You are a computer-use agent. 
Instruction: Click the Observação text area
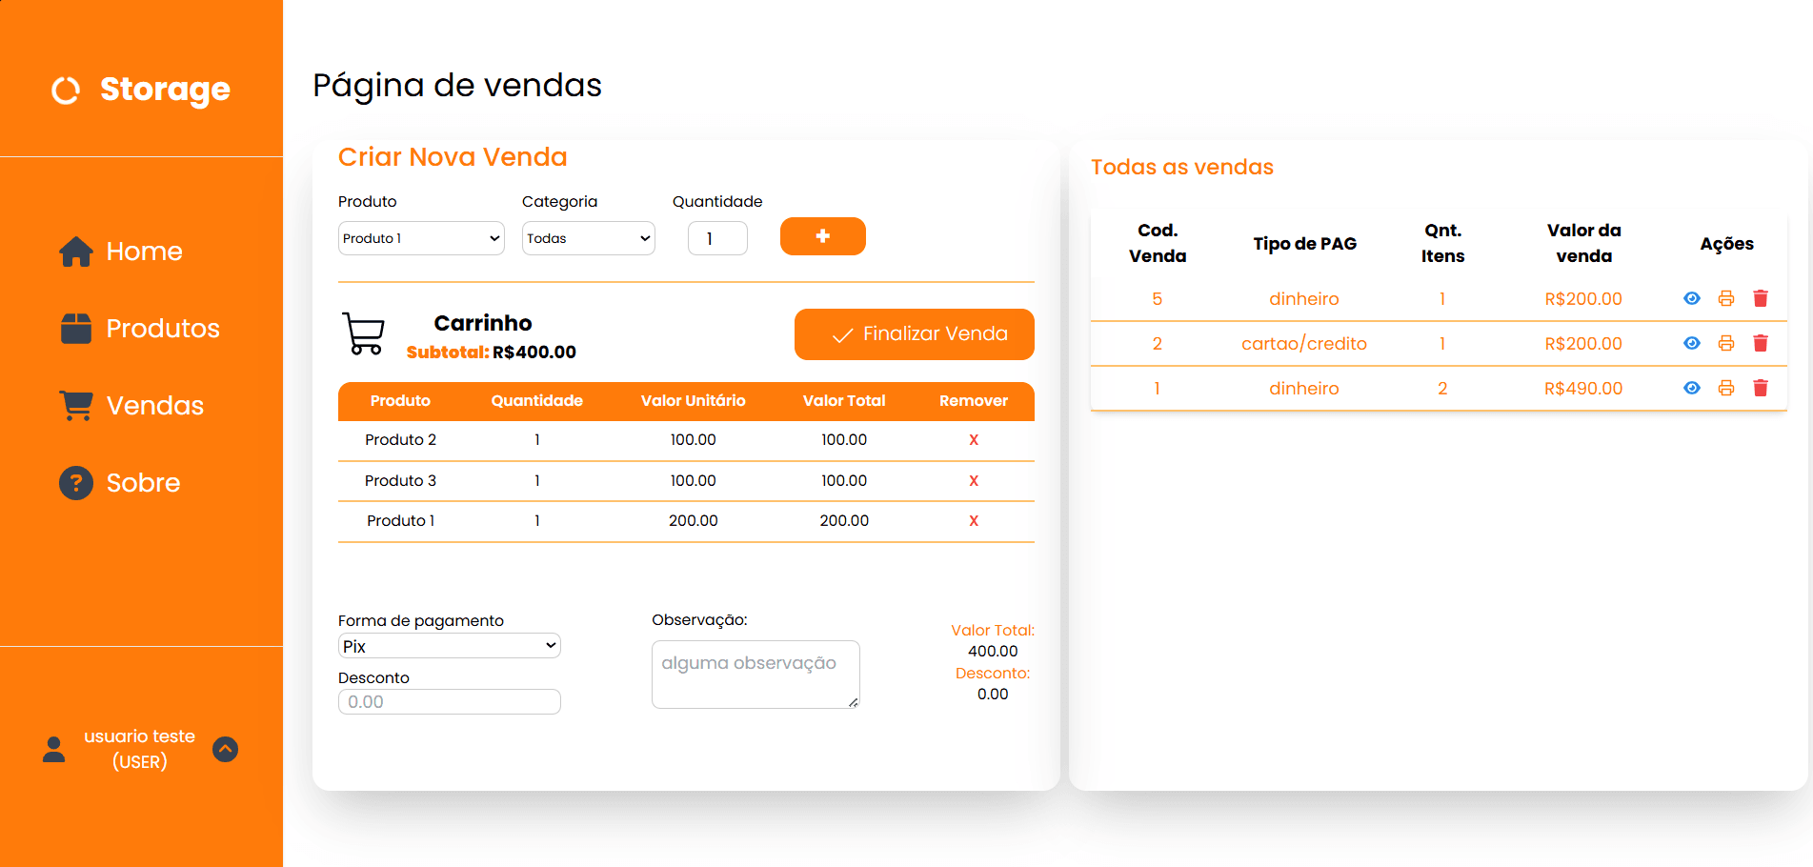pos(755,675)
